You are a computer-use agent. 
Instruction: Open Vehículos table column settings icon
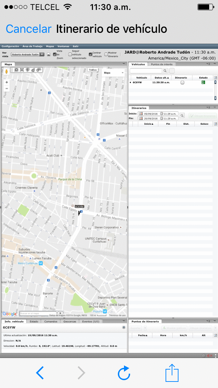tap(215, 78)
